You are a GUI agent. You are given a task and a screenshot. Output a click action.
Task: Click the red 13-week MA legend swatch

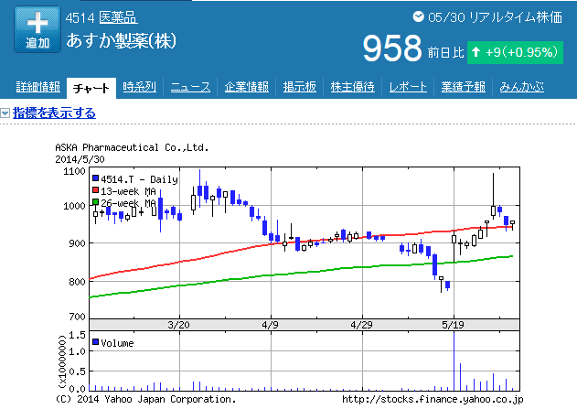point(95,190)
